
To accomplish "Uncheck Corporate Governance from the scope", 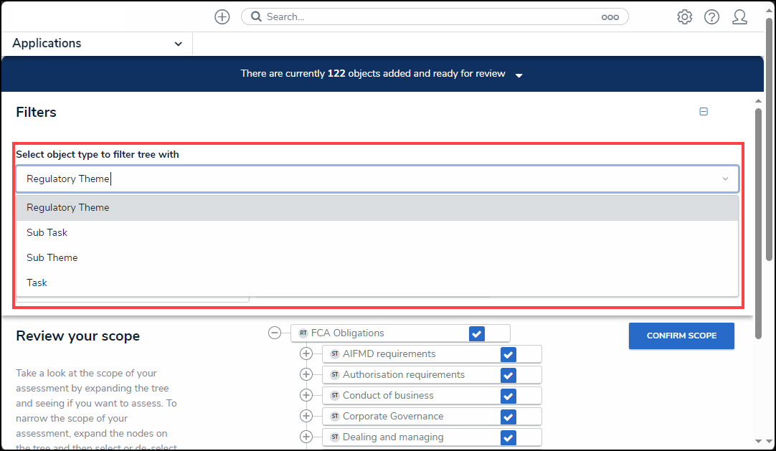I will pos(508,416).
